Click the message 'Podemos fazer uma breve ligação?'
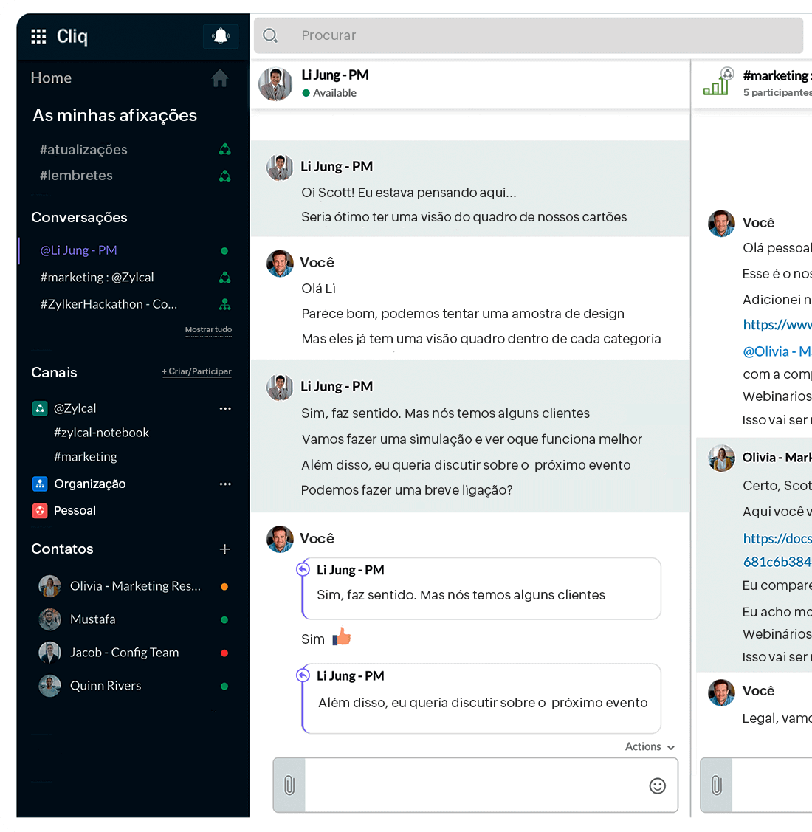Screen dimensions: 812x832 [x=407, y=489]
